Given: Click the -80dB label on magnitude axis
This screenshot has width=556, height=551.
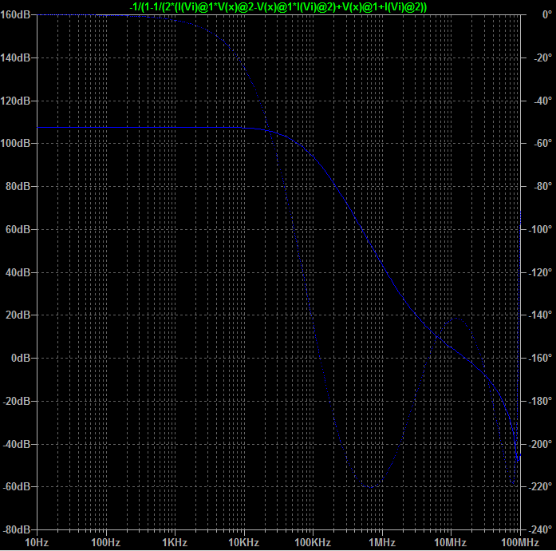Looking at the screenshot, I should pyautogui.click(x=17, y=529).
